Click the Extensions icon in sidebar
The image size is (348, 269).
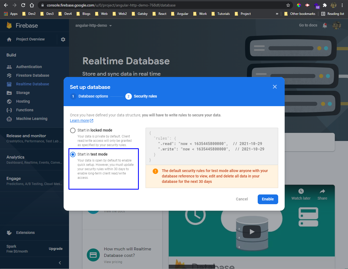[x=9, y=233]
